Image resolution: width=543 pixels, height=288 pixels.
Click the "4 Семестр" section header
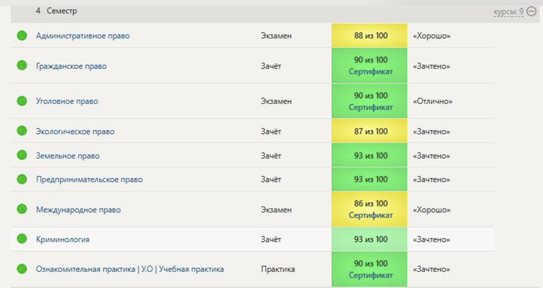pyautogui.click(x=57, y=11)
